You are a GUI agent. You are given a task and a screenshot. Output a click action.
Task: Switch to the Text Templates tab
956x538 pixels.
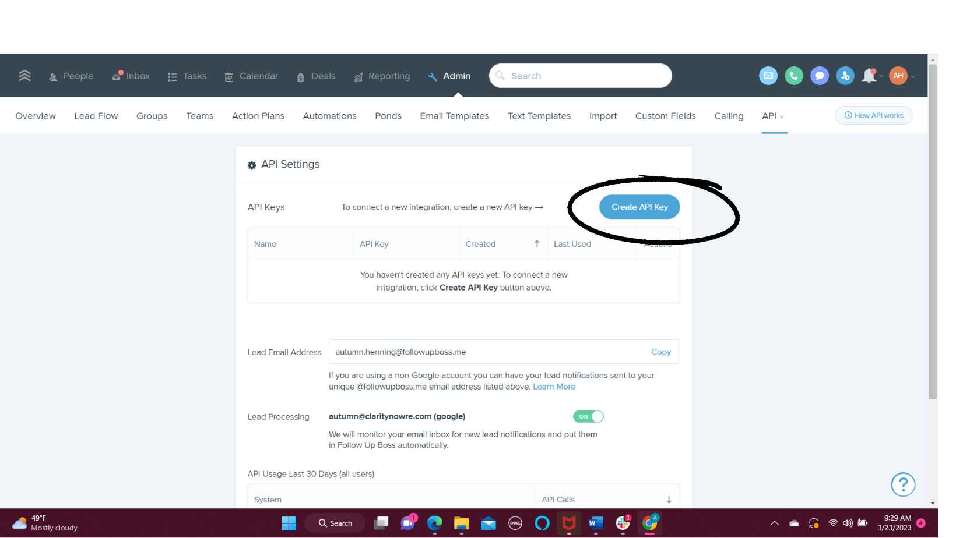pos(539,116)
